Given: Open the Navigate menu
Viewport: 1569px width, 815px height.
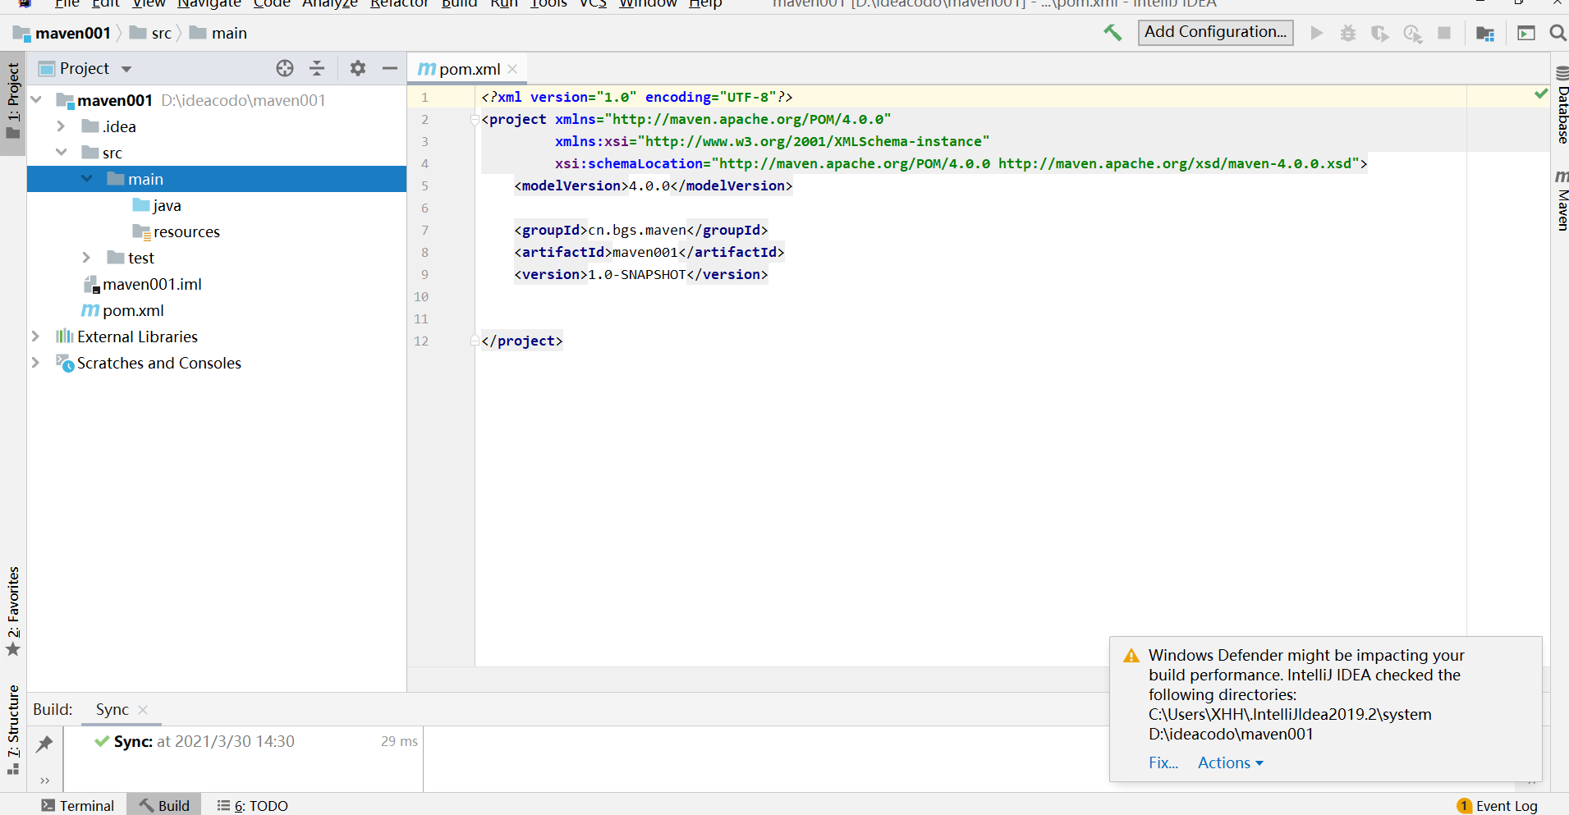Looking at the screenshot, I should tap(209, 4).
